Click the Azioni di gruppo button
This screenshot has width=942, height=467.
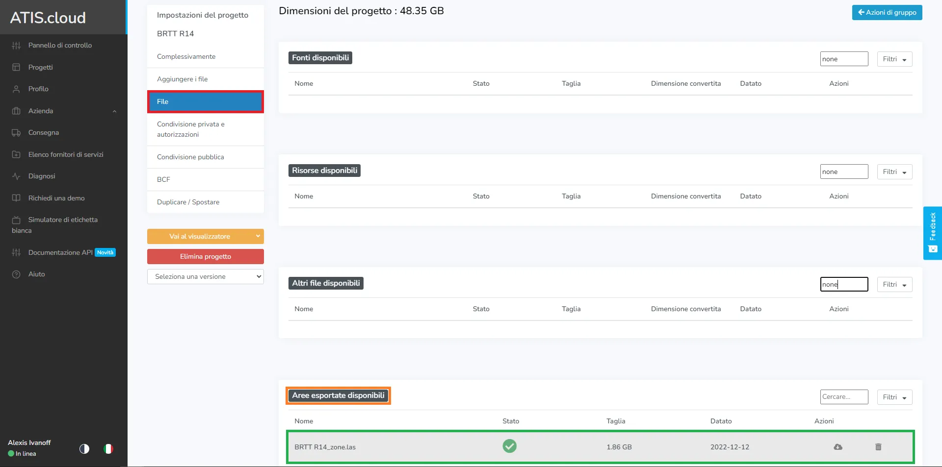tap(887, 12)
